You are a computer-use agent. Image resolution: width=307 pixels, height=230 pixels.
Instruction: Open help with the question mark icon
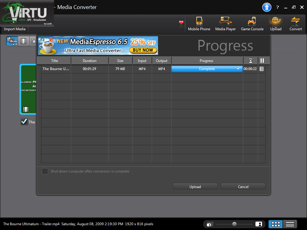[x=277, y=7]
